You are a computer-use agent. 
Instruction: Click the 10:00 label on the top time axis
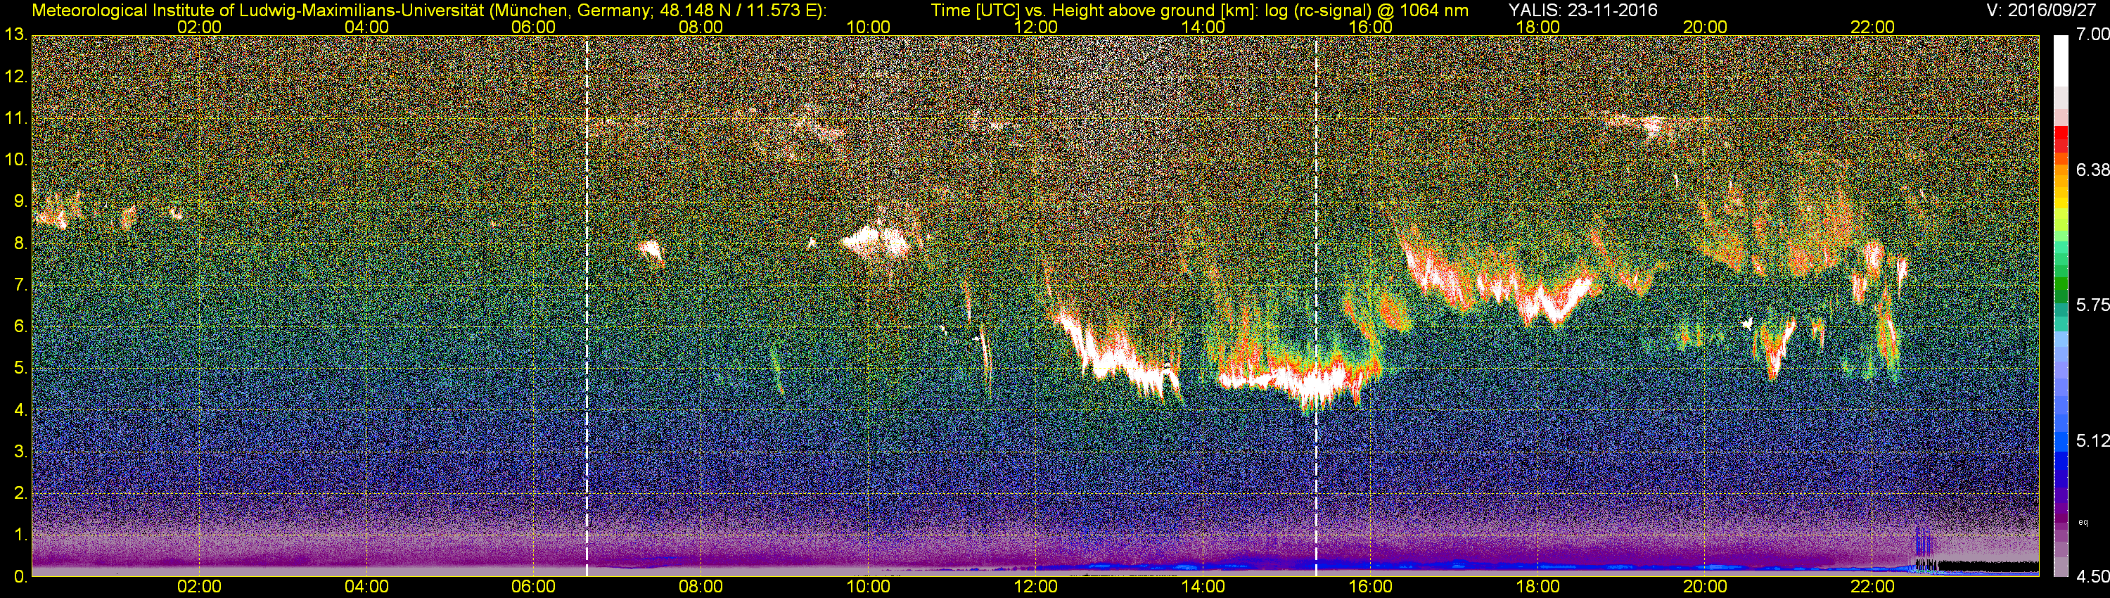pos(868,27)
